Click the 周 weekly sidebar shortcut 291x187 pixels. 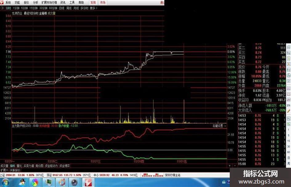tap(289, 163)
